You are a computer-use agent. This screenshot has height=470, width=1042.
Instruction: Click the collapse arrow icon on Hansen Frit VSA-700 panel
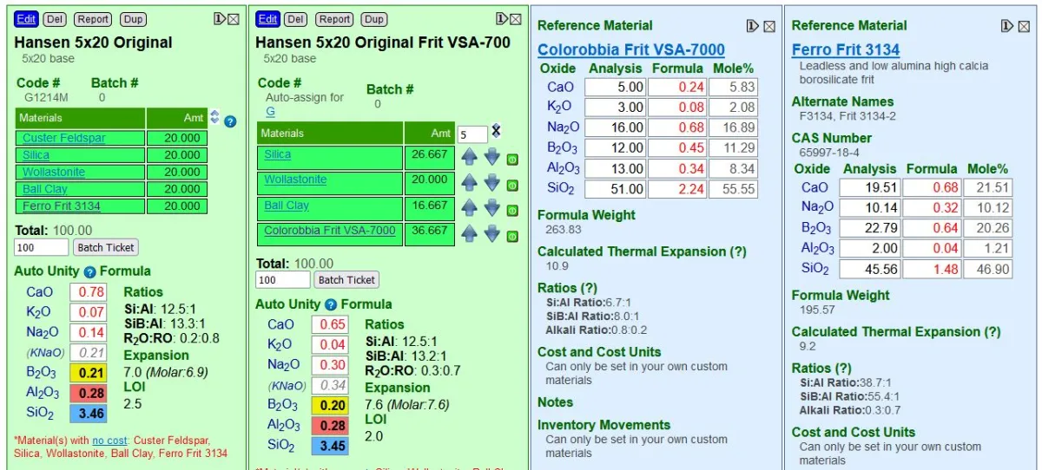coord(502,19)
